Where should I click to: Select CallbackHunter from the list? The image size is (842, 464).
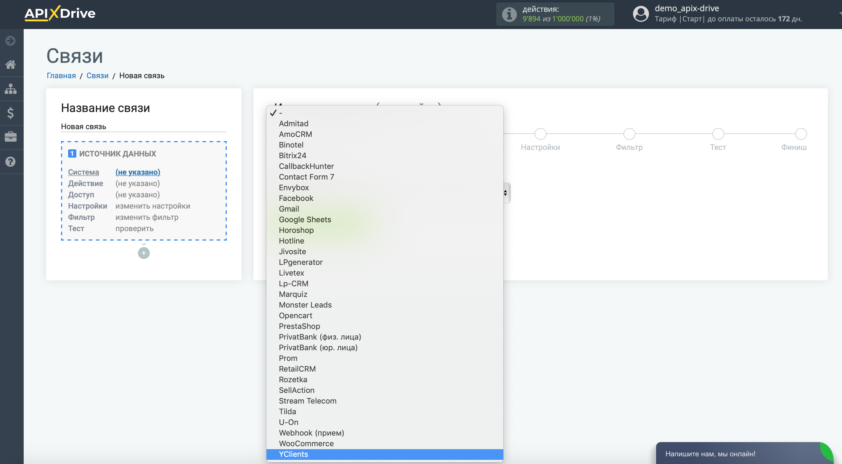point(385,167)
